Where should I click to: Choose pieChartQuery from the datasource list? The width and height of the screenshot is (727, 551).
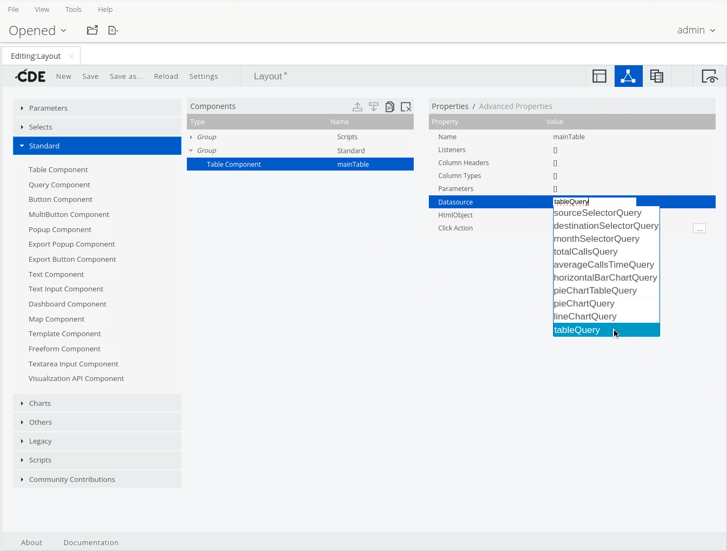pyautogui.click(x=584, y=303)
